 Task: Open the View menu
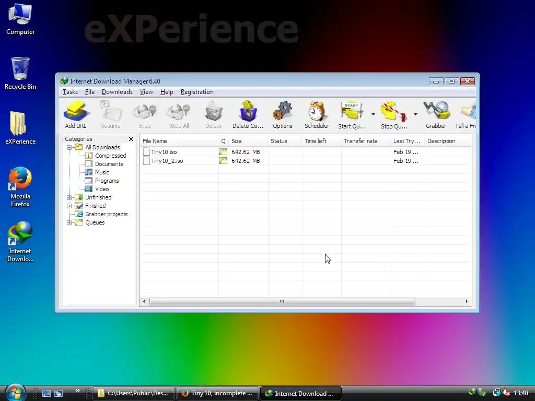click(x=146, y=92)
